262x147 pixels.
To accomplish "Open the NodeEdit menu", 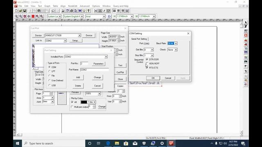I will pos(73,6).
